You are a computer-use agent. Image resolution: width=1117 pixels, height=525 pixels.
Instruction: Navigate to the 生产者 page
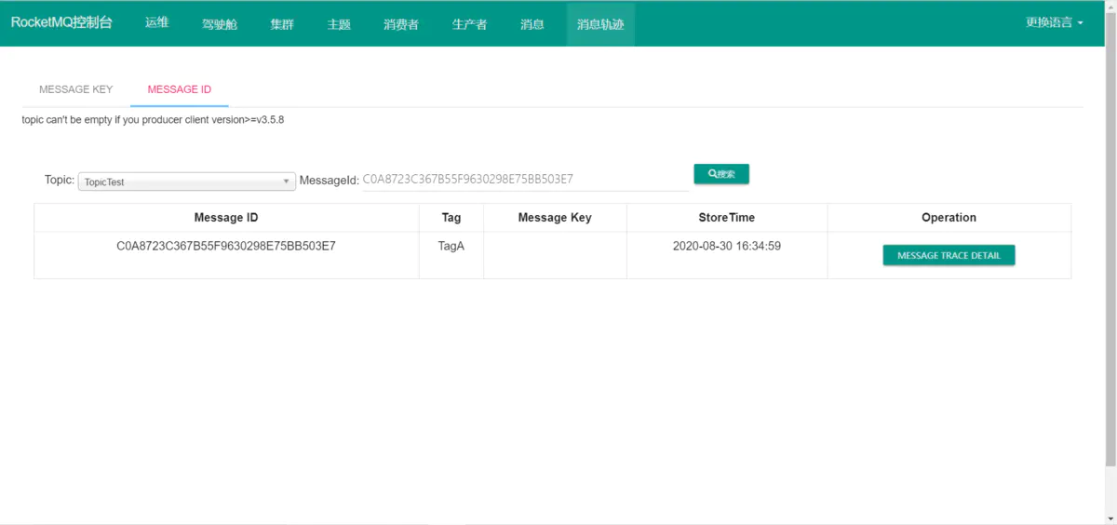469,23
